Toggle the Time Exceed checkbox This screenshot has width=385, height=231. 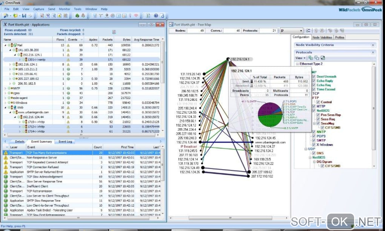click(x=314, y=89)
